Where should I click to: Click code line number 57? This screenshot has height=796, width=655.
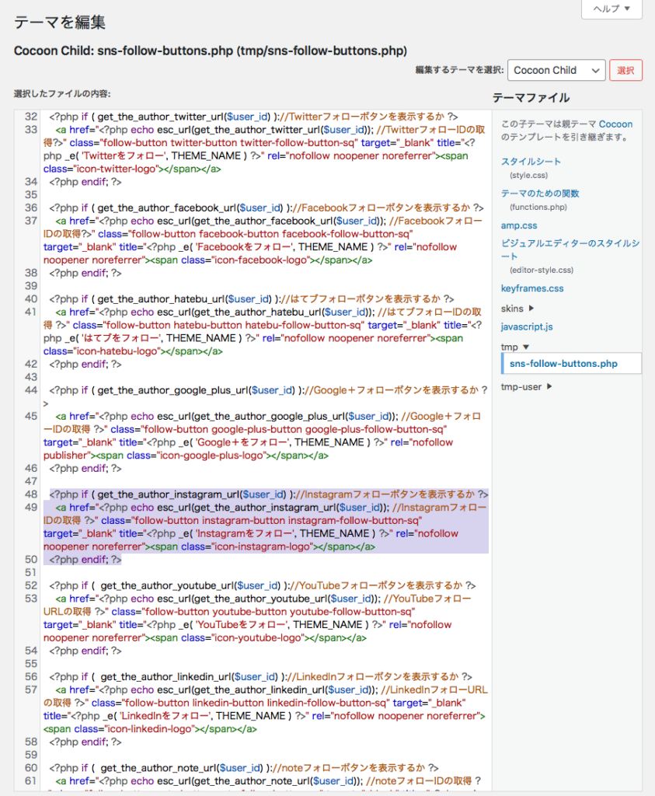click(31, 690)
